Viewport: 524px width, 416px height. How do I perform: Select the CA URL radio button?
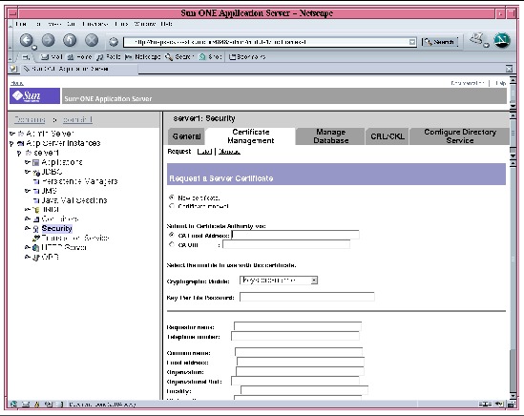[x=172, y=244]
